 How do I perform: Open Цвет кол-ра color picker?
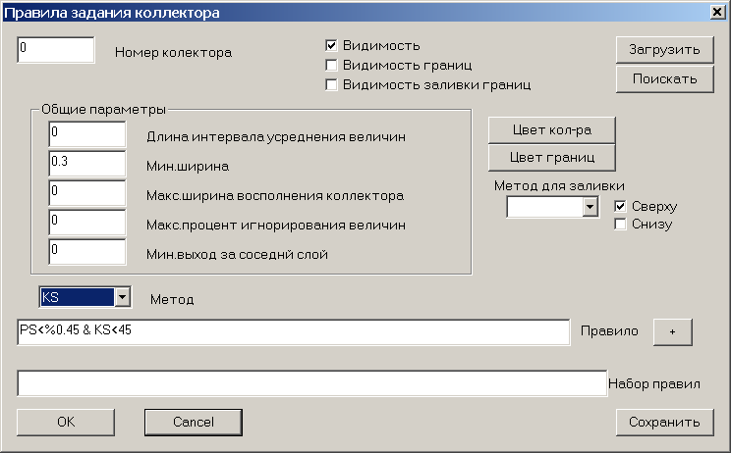(551, 130)
